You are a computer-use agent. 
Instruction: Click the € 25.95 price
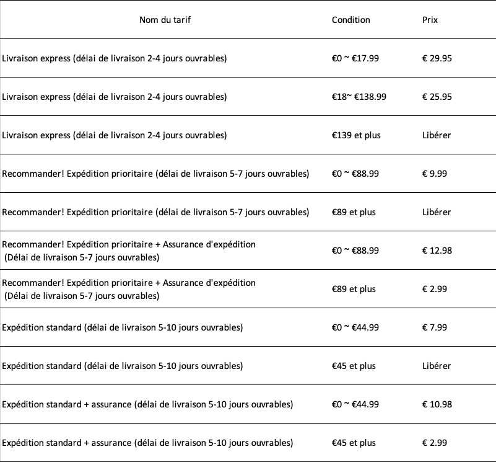click(437, 97)
